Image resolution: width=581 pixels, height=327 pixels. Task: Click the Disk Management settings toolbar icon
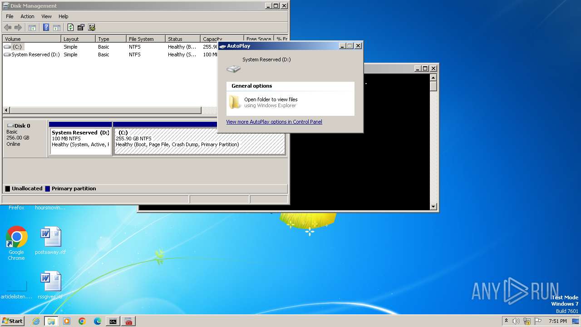(92, 27)
